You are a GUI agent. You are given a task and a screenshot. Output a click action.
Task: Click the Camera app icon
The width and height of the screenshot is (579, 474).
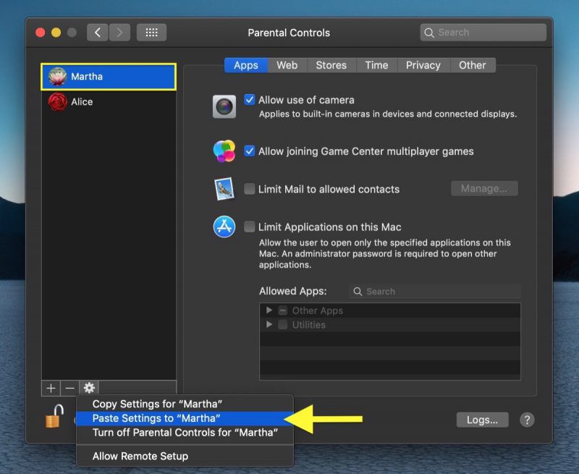224,106
